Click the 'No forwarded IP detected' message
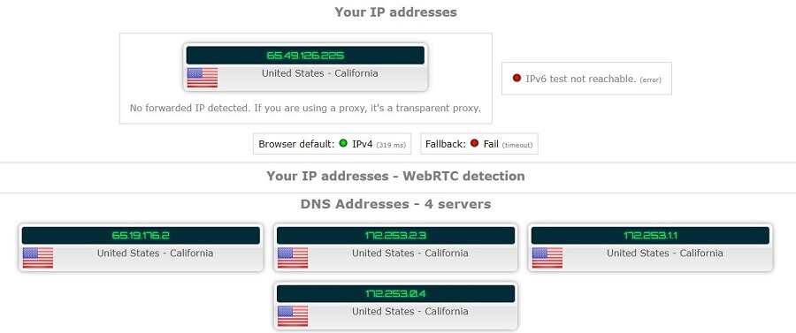 click(x=305, y=108)
